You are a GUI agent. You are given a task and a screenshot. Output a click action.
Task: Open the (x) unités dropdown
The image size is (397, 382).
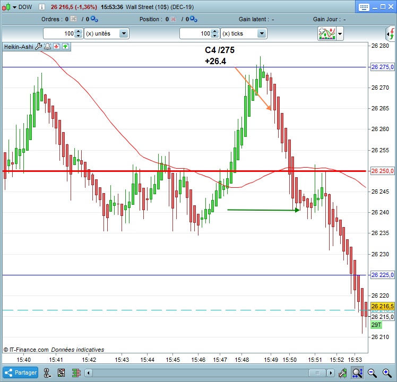[107, 33]
